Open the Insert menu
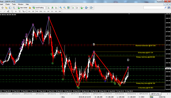The width and height of the screenshot is (171, 98). [x=1, y=4]
